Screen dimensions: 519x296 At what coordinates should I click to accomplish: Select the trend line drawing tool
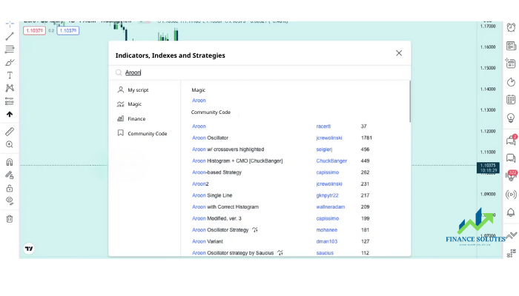(10, 36)
